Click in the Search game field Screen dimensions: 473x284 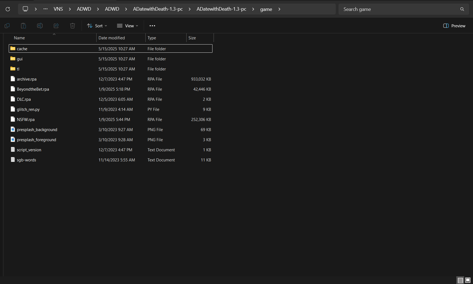[398, 9]
